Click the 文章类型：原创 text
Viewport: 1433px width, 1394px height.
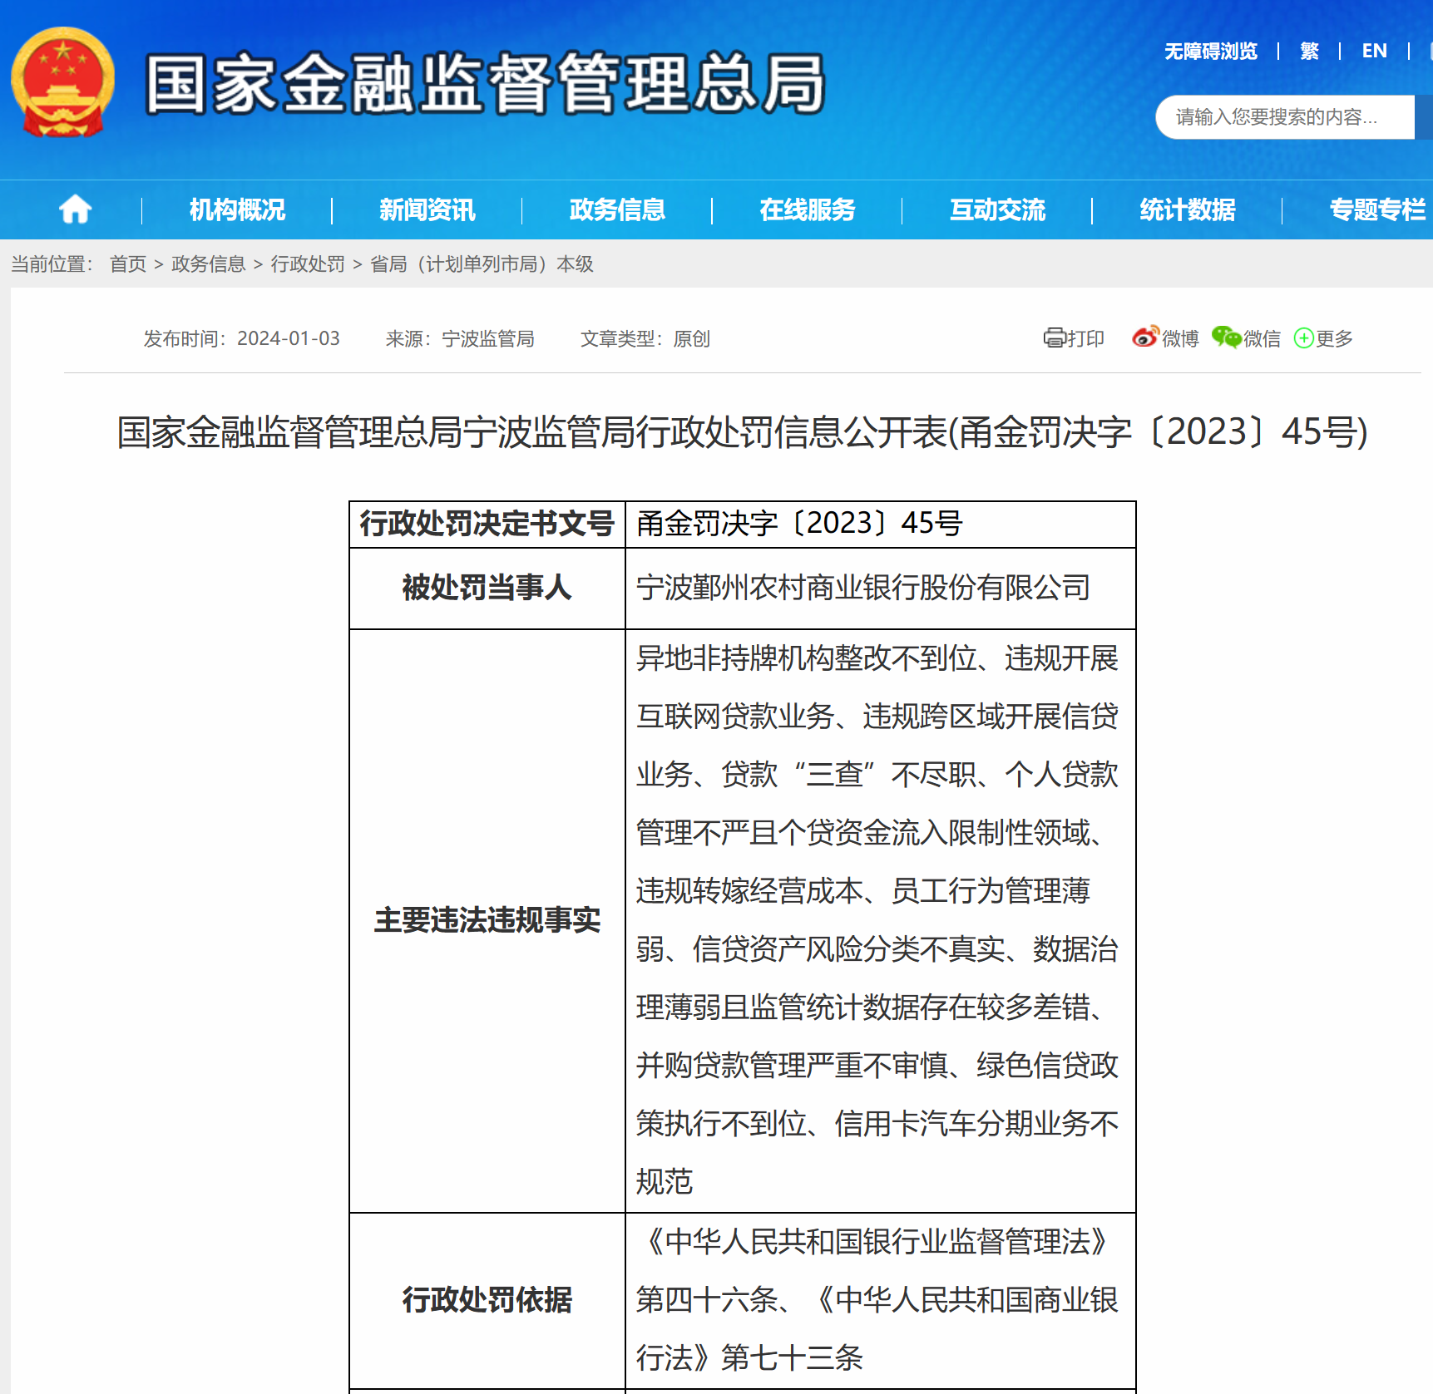pyautogui.click(x=645, y=338)
